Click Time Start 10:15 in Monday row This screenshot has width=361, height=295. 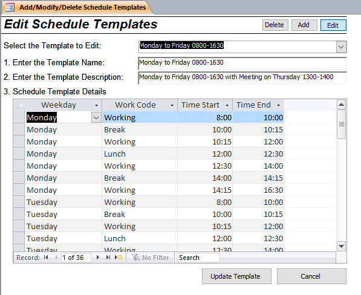point(205,141)
